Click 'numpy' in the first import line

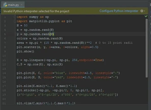(34, 17)
